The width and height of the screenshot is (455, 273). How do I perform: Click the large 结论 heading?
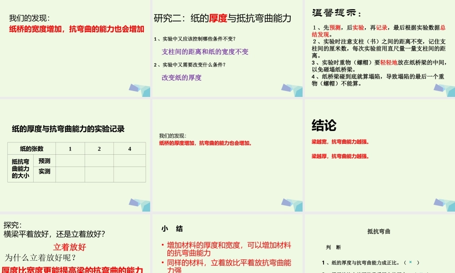point(324,125)
